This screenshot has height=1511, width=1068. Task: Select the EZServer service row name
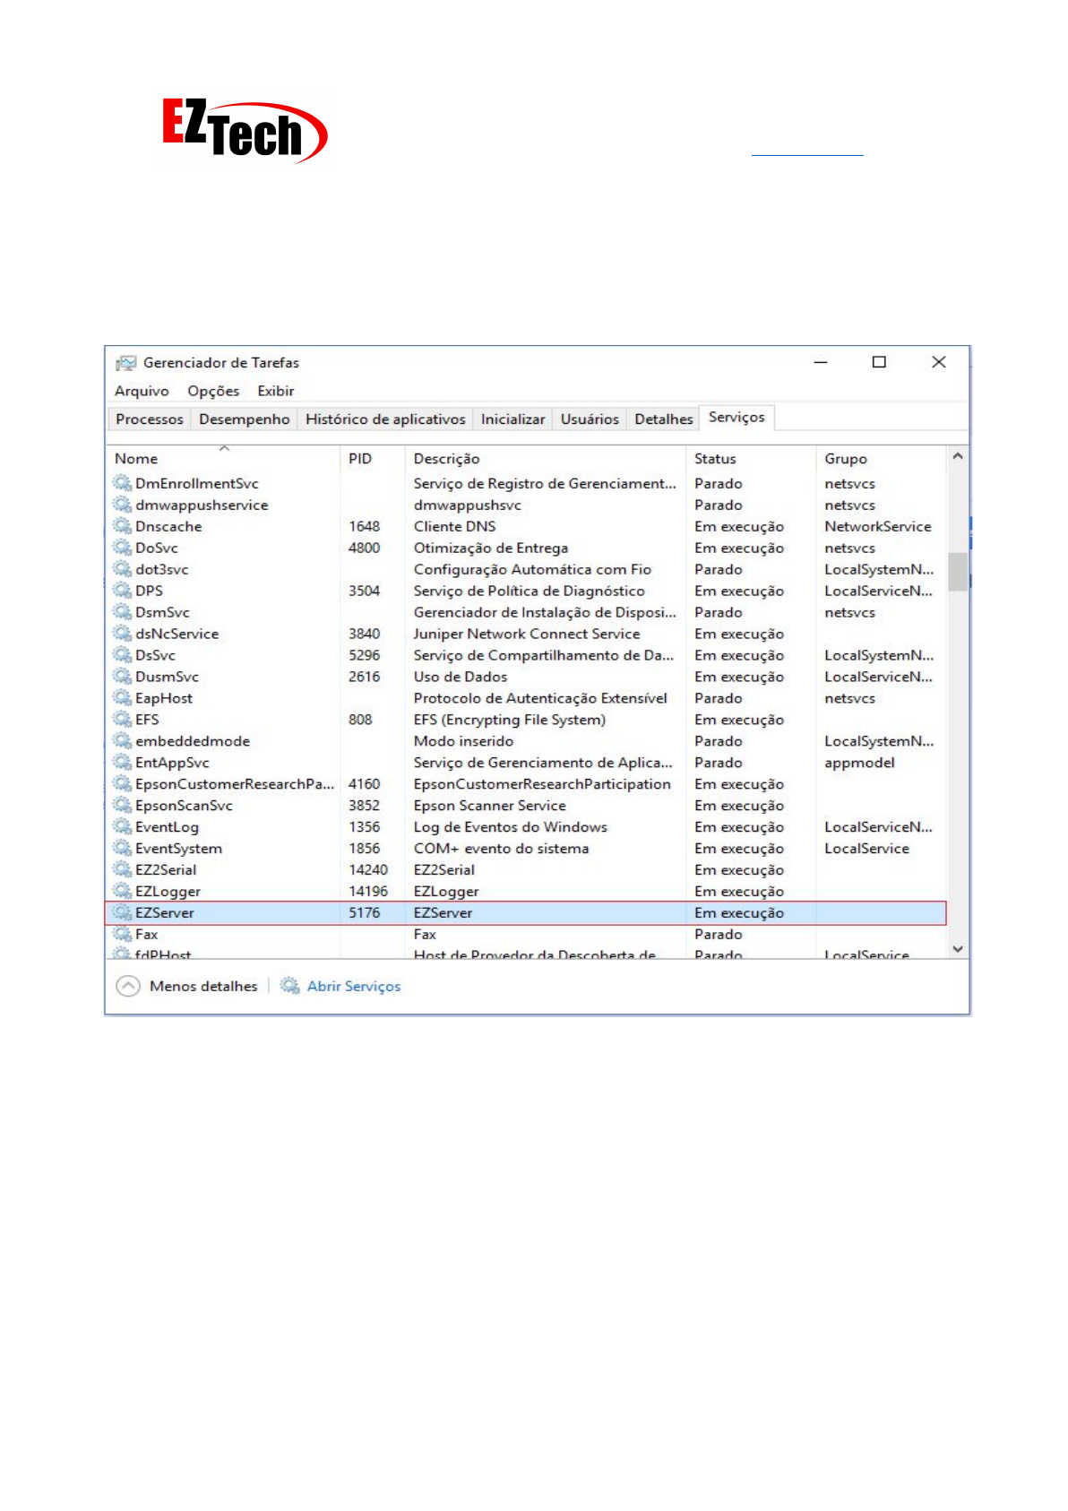[x=165, y=913]
